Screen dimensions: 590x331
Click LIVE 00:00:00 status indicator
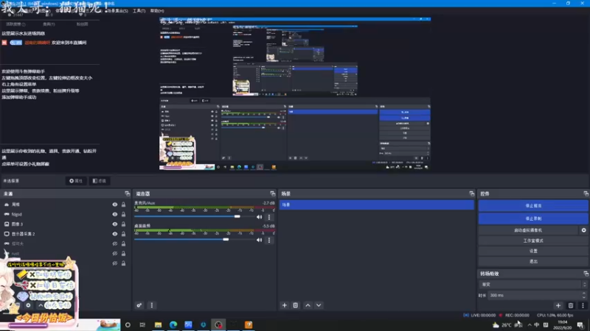(x=480, y=316)
